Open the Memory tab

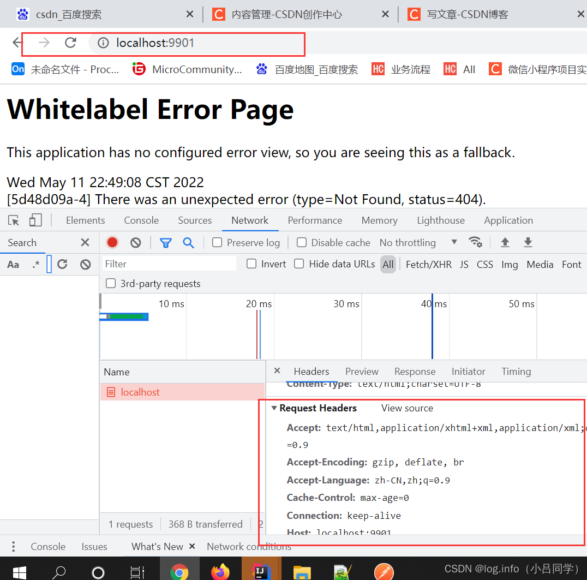379,220
